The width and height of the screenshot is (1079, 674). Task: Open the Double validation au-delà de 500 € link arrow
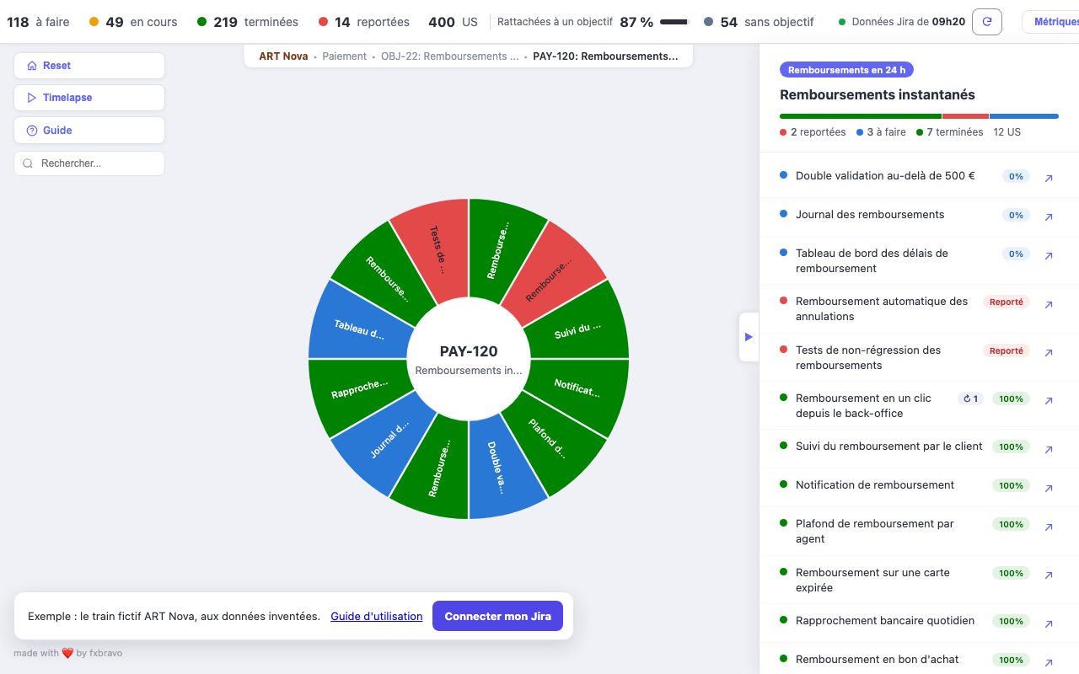coord(1049,178)
